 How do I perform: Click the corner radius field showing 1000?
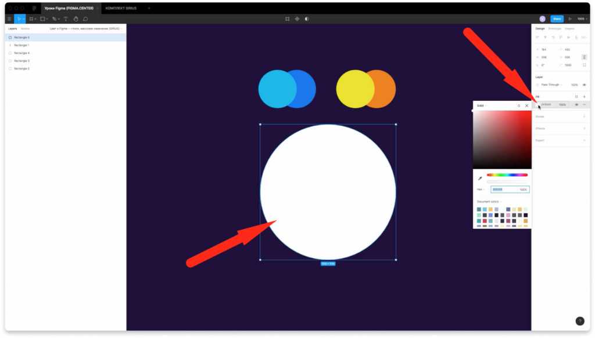click(x=568, y=65)
